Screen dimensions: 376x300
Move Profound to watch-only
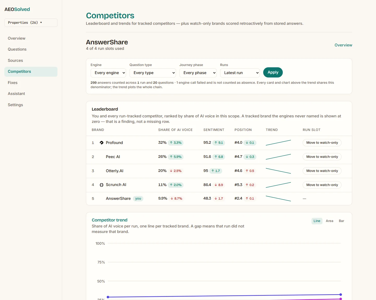[x=322, y=143]
